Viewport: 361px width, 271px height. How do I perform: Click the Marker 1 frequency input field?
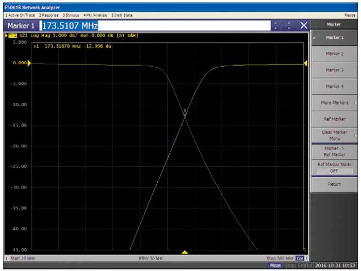[155, 25]
